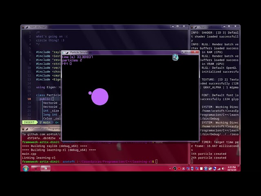The image size is (261, 196).
Task: Click the "nvim src/main" title bar text
Action: tap(40, 27)
